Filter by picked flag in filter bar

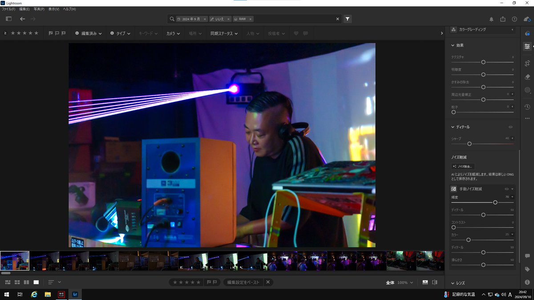pos(50,33)
